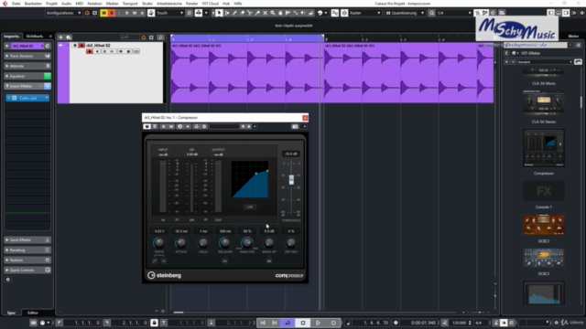
Task: Click the Attack knob in Compressor
Action: tap(181, 243)
